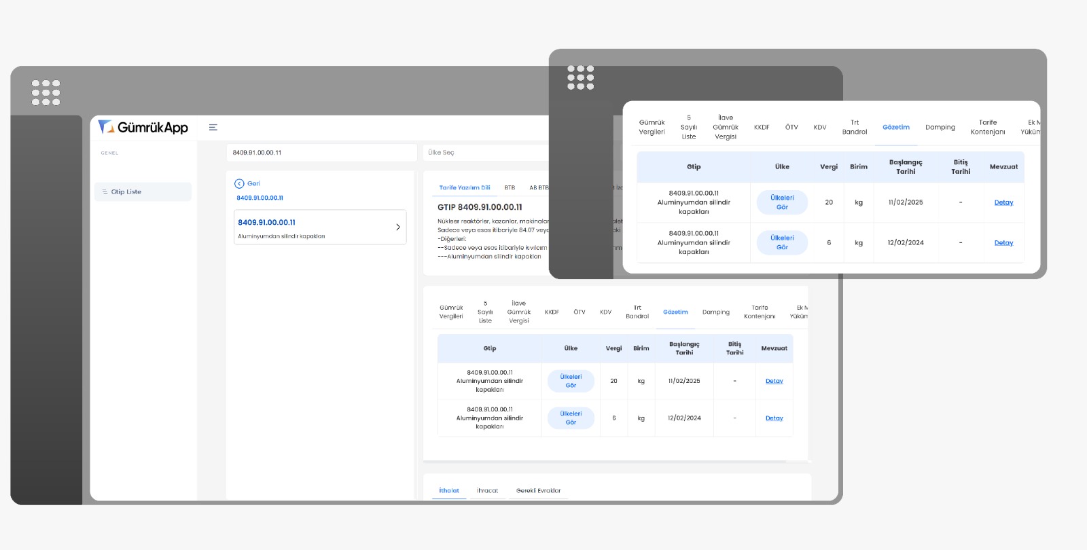Open the Gerekli Evraklar tab

[538, 491]
